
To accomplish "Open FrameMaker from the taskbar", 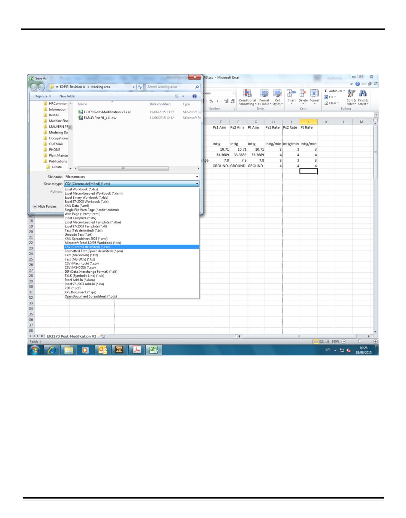I will [120, 350].
